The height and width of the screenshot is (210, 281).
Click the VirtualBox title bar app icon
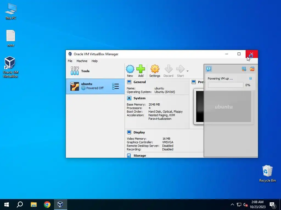click(70, 54)
